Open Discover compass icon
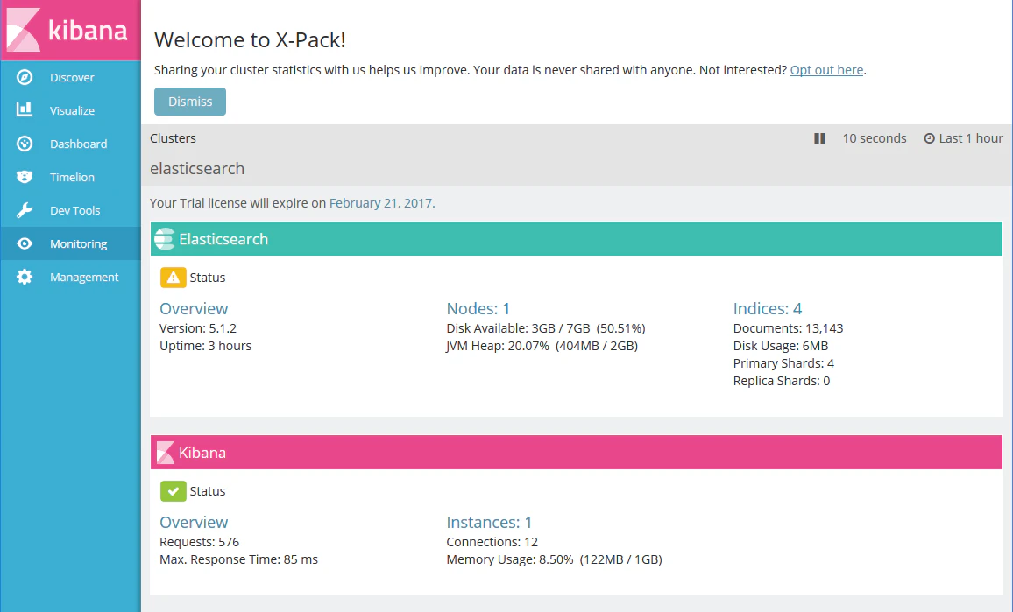 (x=25, y=77)
